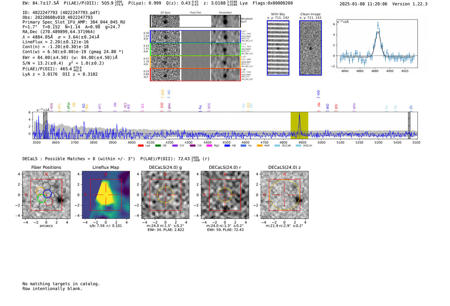This screenshot has height=306, width=450.
Task: Select the green-bordered 2D spectrum row
Action: click(195, 49)
